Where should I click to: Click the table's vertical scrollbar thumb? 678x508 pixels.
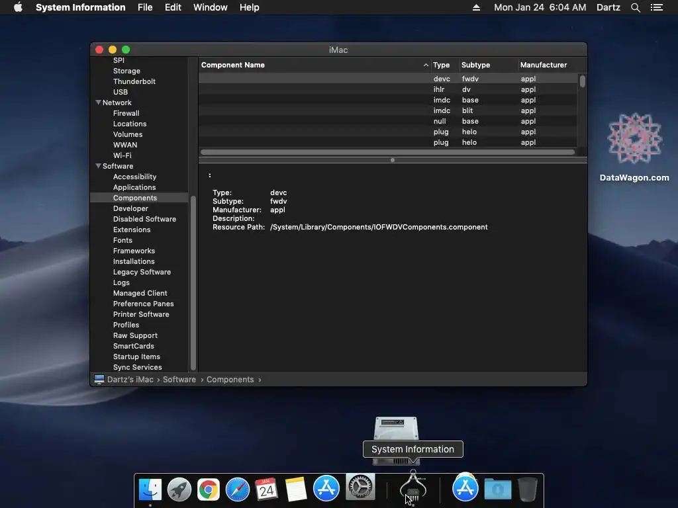[583, 81]
